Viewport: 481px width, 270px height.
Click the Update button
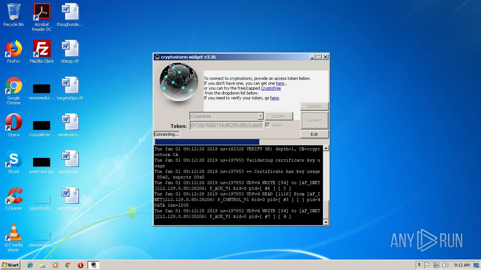pyautogui.click(x=278, y=116)
